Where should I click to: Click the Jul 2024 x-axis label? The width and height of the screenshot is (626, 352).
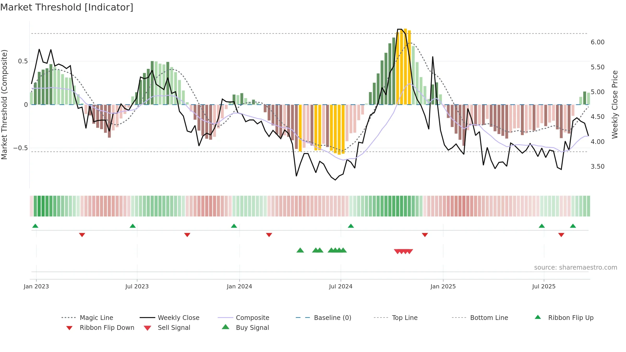click(x=341, y=287)
